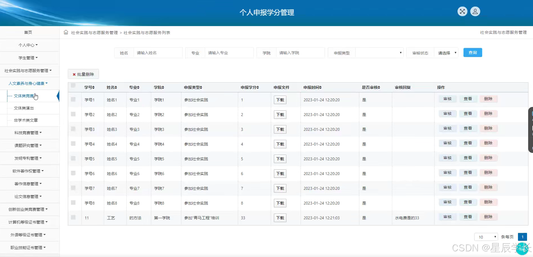Open the 审核状态 请选择 dropdown

tap(446, 53)
